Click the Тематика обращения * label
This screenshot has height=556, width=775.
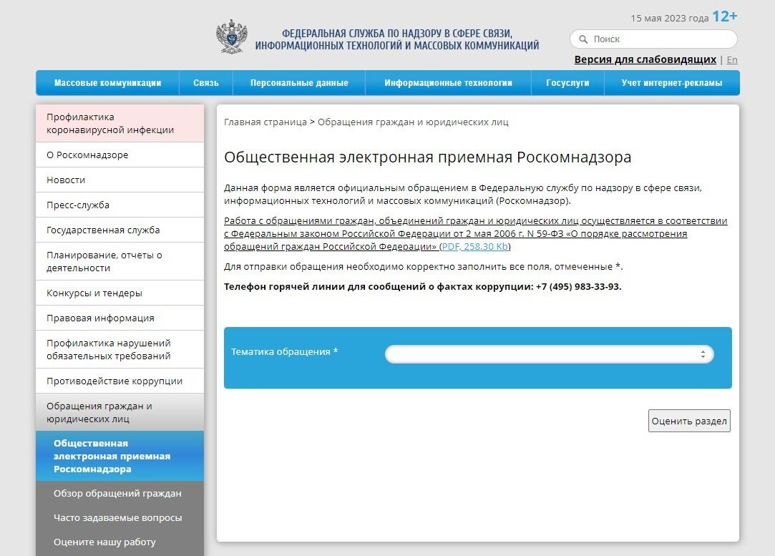(x=285, y=352)
